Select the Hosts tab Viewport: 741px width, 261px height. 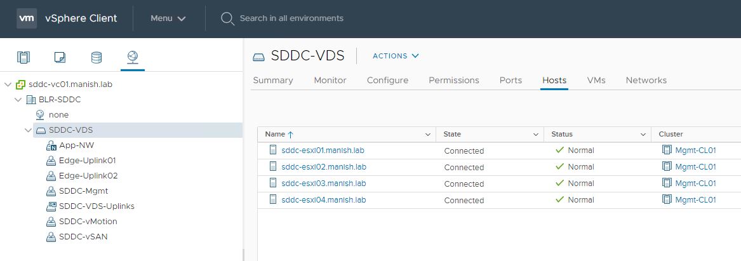554,81
